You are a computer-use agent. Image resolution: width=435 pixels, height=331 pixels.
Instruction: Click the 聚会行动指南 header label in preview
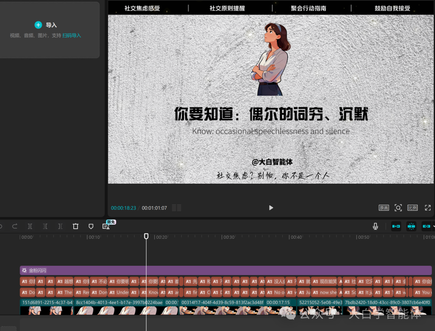point(309,8)
